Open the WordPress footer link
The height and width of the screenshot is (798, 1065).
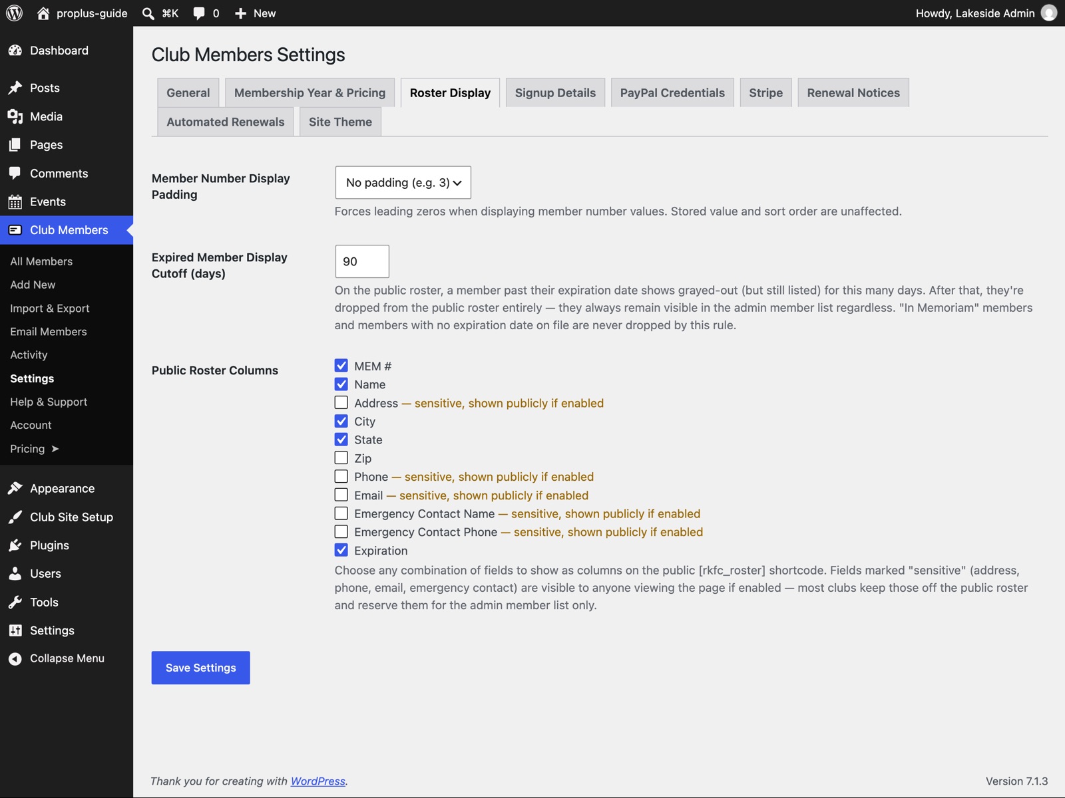pyautogui.click(x=318, y=781)
